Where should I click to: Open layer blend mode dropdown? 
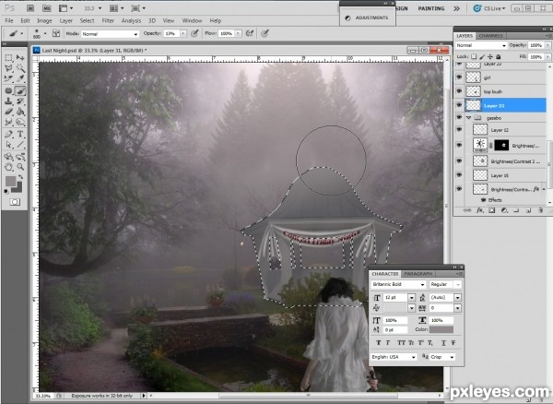[x=481, y=45]
